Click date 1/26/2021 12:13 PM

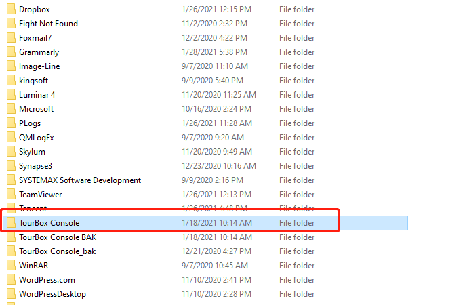pyautogui.click(x=216, y=195)
